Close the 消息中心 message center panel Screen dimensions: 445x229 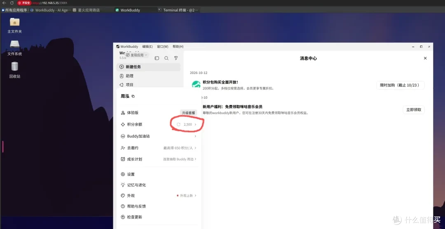(x=425, y=58)
